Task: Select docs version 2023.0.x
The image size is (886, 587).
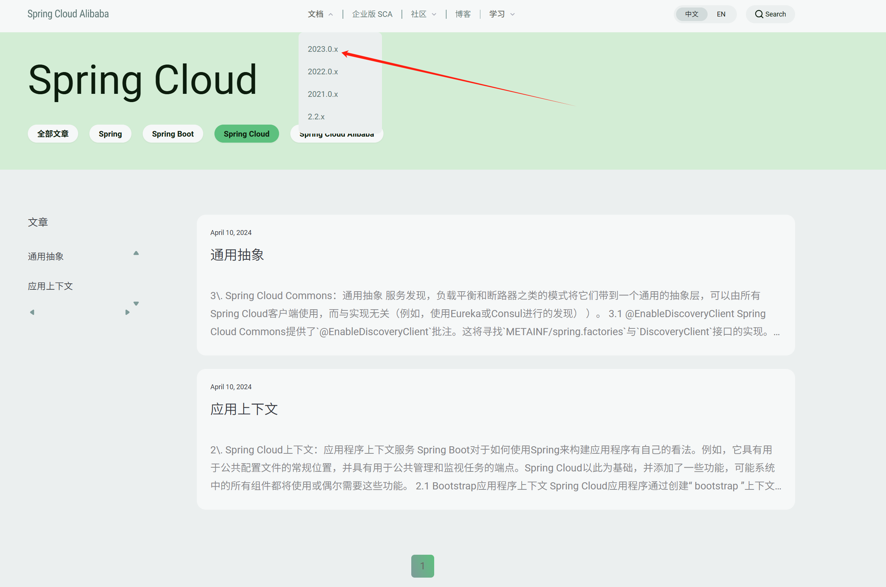Action: pyautogui.click(x=323, y=49)
